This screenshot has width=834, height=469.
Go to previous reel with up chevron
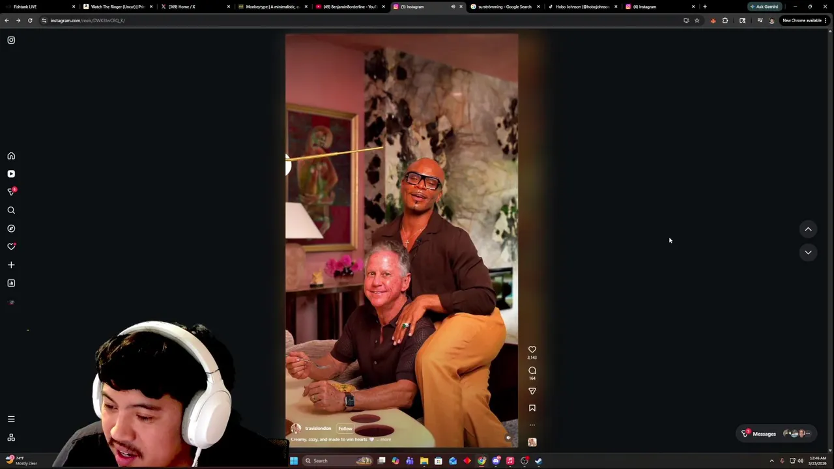click(808, 229)
